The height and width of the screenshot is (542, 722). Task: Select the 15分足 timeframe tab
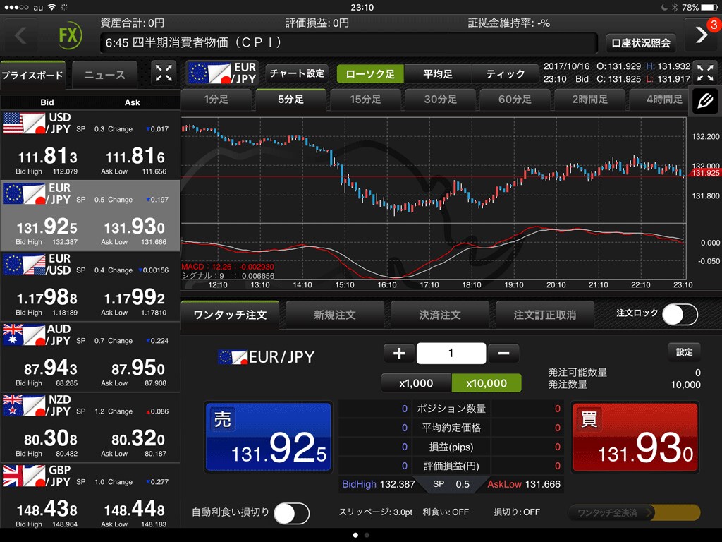[366, 100]
